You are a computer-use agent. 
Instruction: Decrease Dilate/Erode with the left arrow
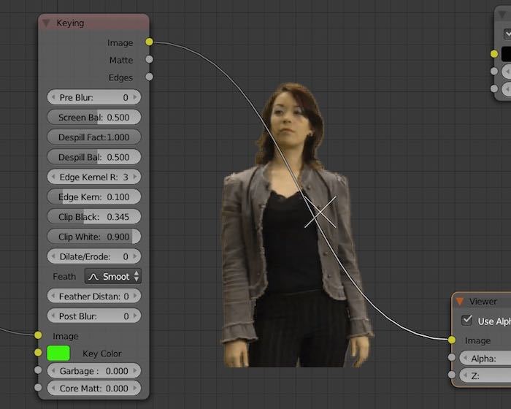[53, 256]
